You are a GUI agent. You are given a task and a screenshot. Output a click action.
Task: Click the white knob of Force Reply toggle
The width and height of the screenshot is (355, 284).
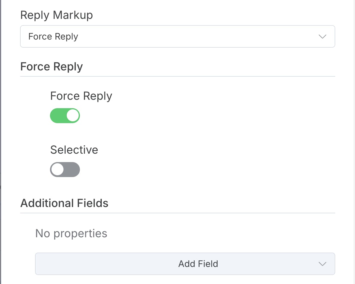point(73,116)
